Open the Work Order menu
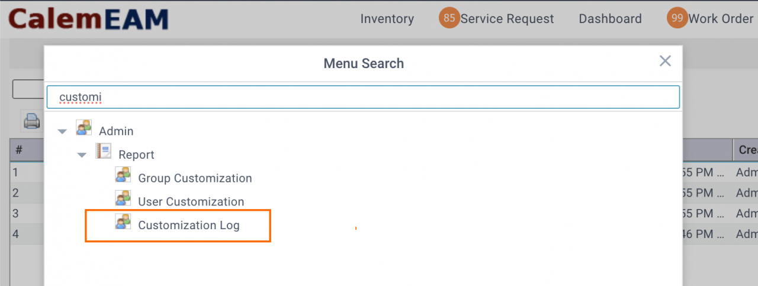Screen dimensions: 758x286 [x=721, y=19]
